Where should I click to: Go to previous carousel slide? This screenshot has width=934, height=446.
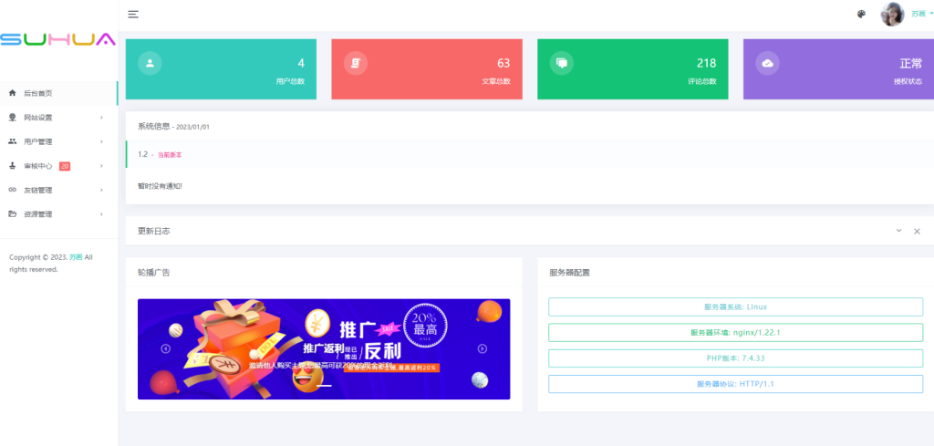pos(166,349)
